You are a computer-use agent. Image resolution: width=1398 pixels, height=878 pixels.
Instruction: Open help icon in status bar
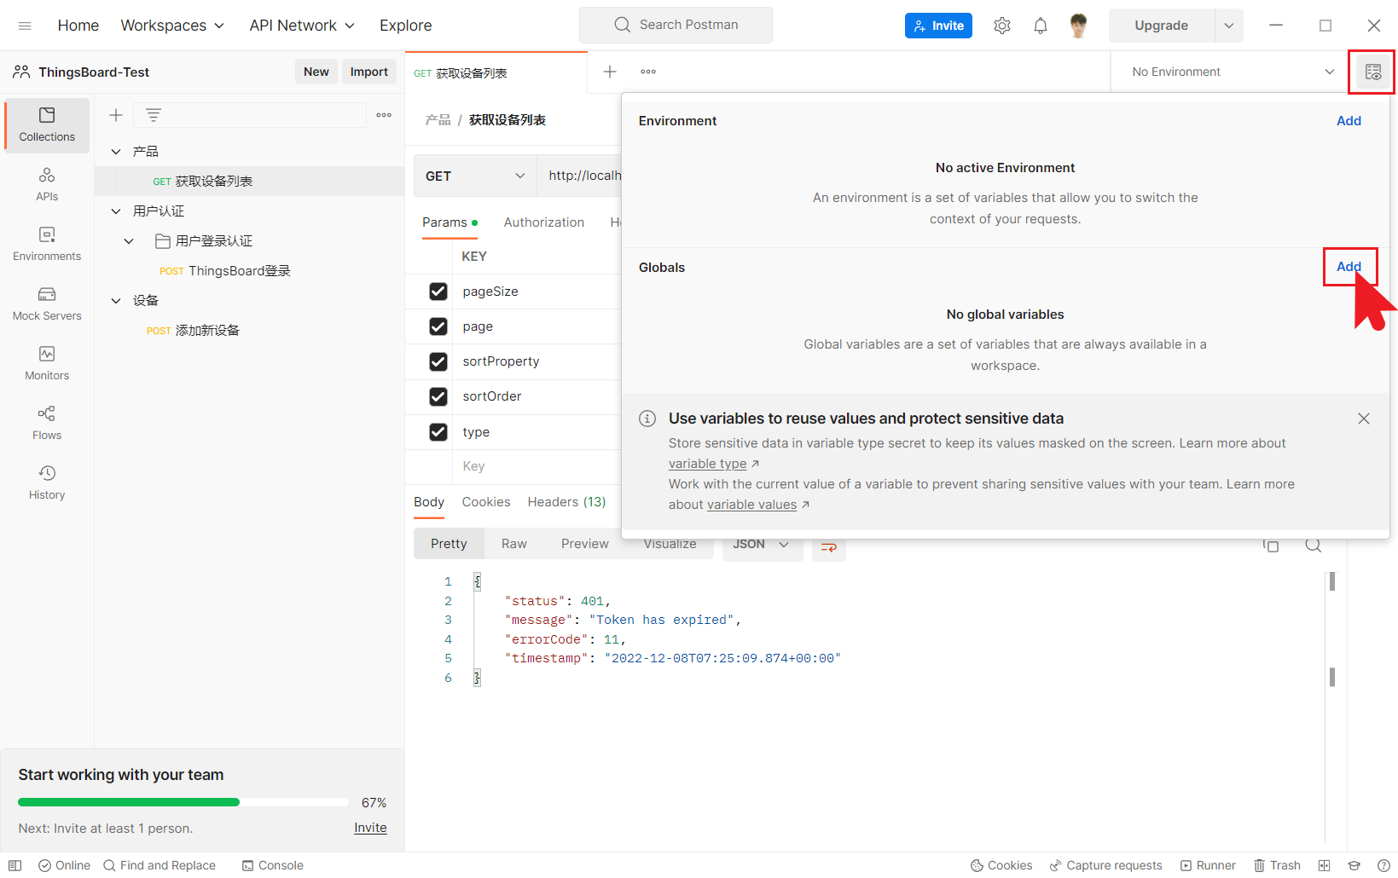click(1383, 865)
